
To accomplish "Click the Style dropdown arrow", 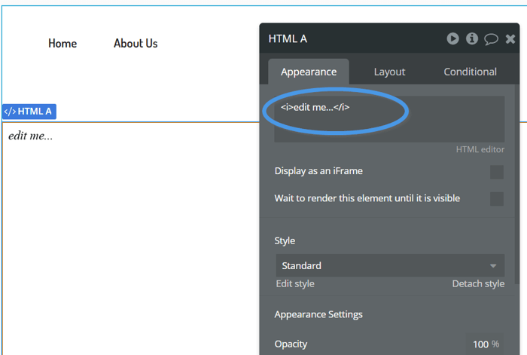I will 492,266.
